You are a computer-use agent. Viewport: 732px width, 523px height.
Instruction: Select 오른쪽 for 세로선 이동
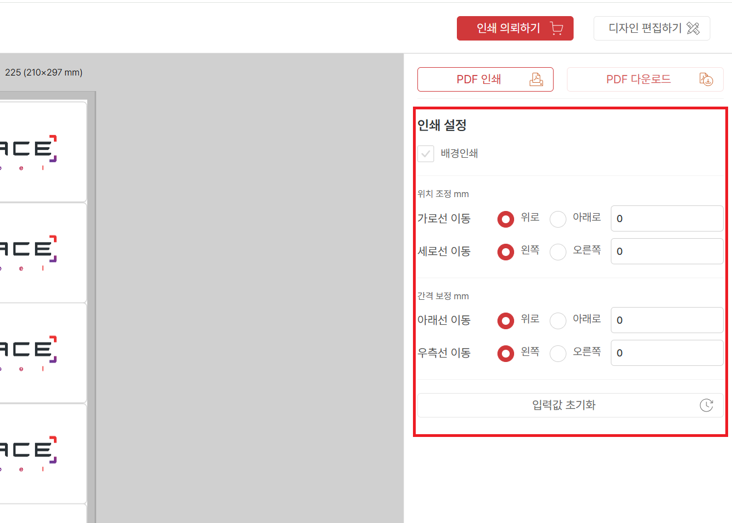tap(558, 252)
